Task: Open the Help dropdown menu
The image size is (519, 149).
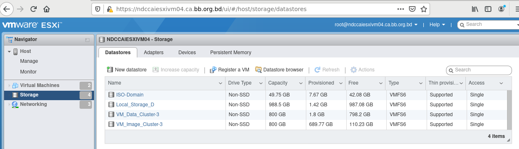Action: pos(437,25)
